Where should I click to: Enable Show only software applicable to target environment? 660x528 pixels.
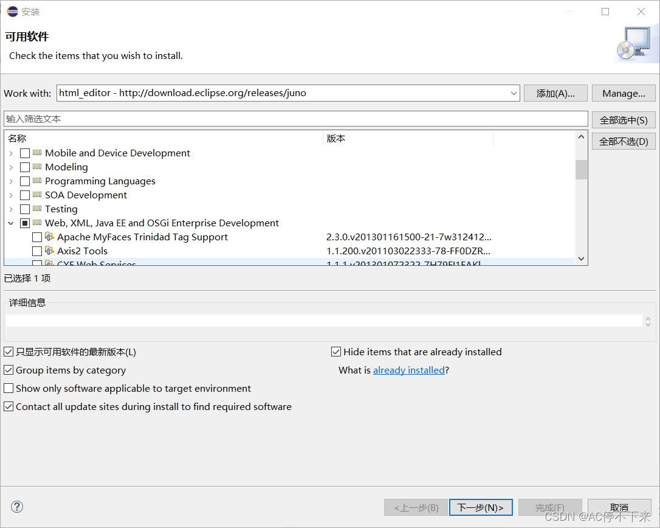pyautogui.click(x=9, y=388)
